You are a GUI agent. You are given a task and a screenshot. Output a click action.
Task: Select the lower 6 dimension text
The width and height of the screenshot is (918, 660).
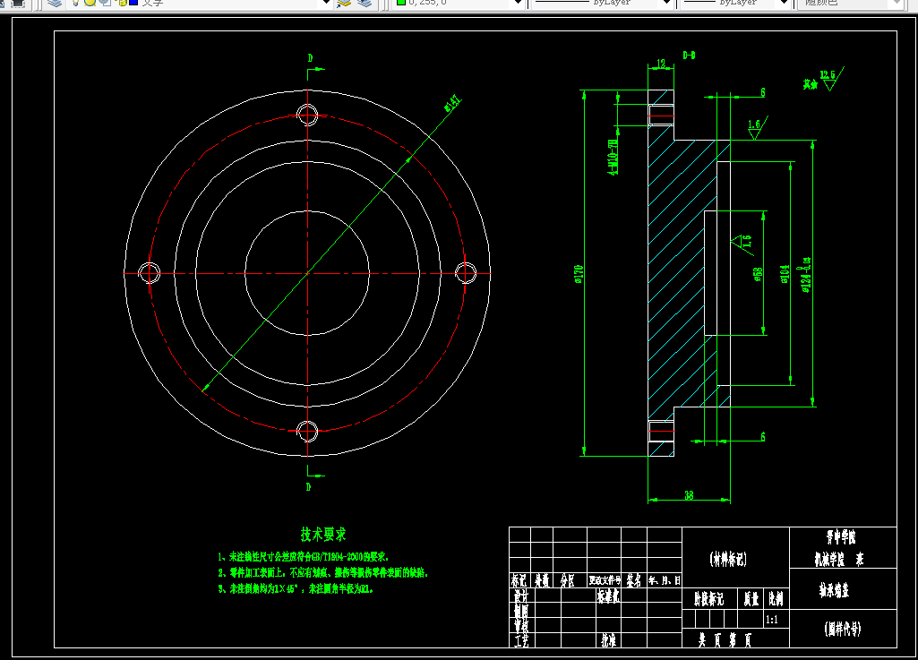762,437
